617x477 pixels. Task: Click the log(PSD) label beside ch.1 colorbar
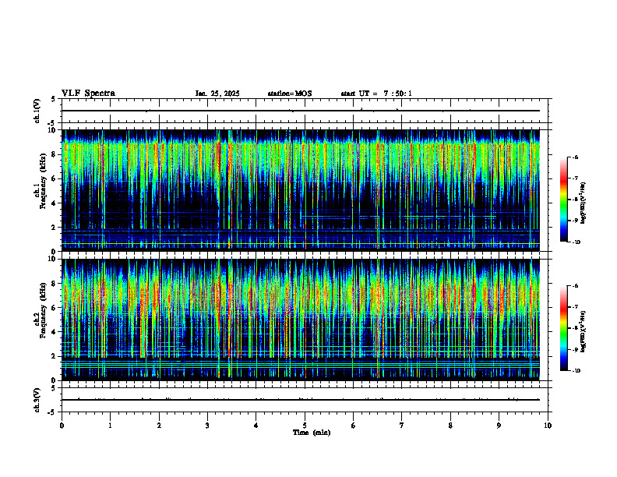point(584,203)
